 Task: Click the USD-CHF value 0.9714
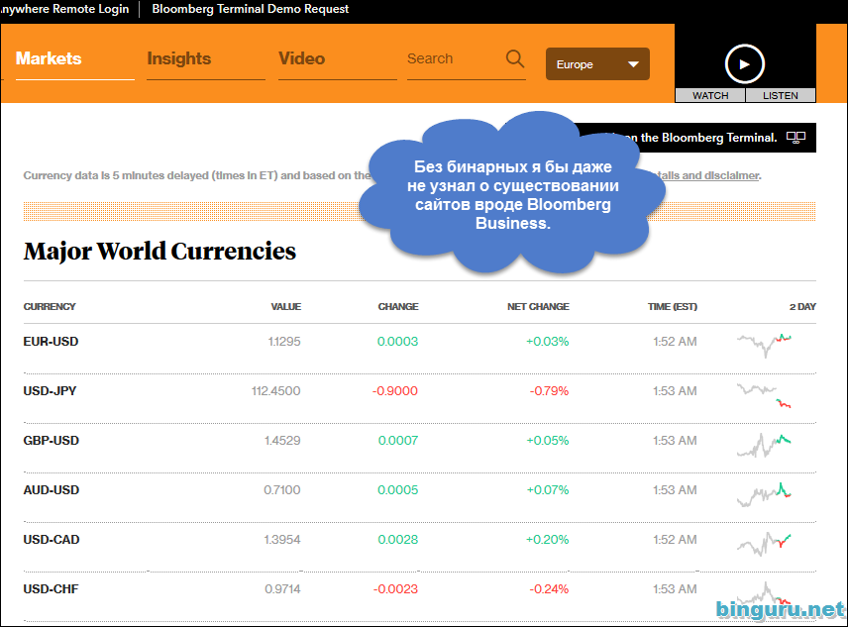point(282,589)
